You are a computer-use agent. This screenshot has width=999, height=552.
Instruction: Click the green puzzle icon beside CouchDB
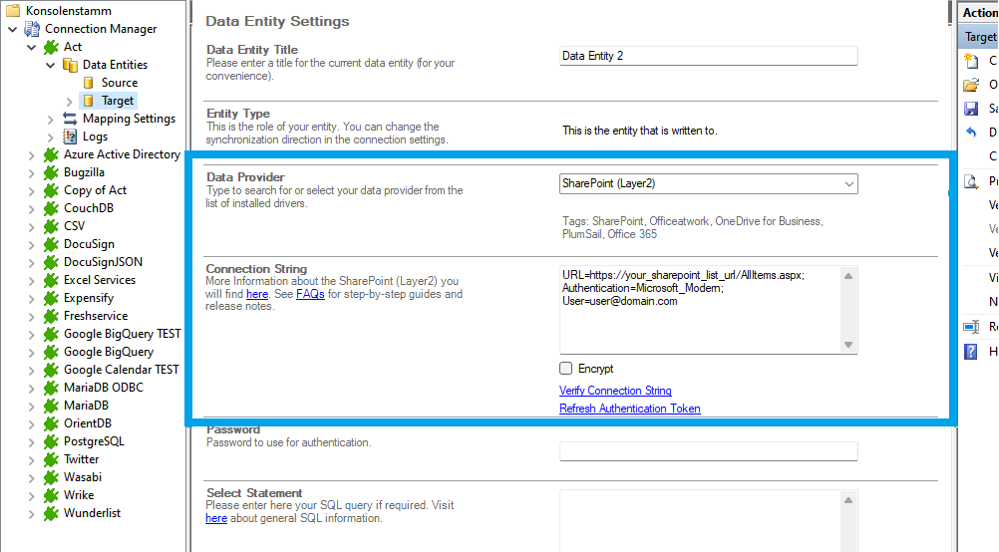point(51,208)
